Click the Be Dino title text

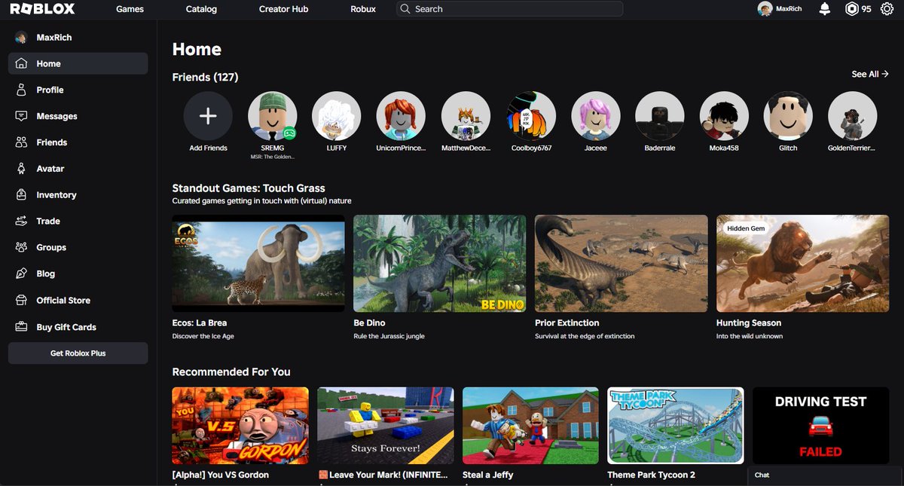pos(370,322)
